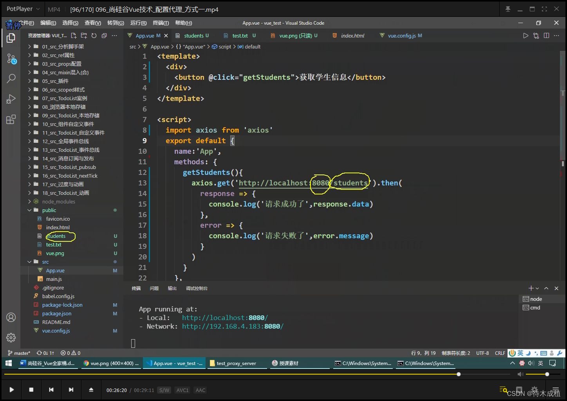This screenshot has height=401, width=567.
Task: Click the master branch status bar item
Action: coord(19,353)
